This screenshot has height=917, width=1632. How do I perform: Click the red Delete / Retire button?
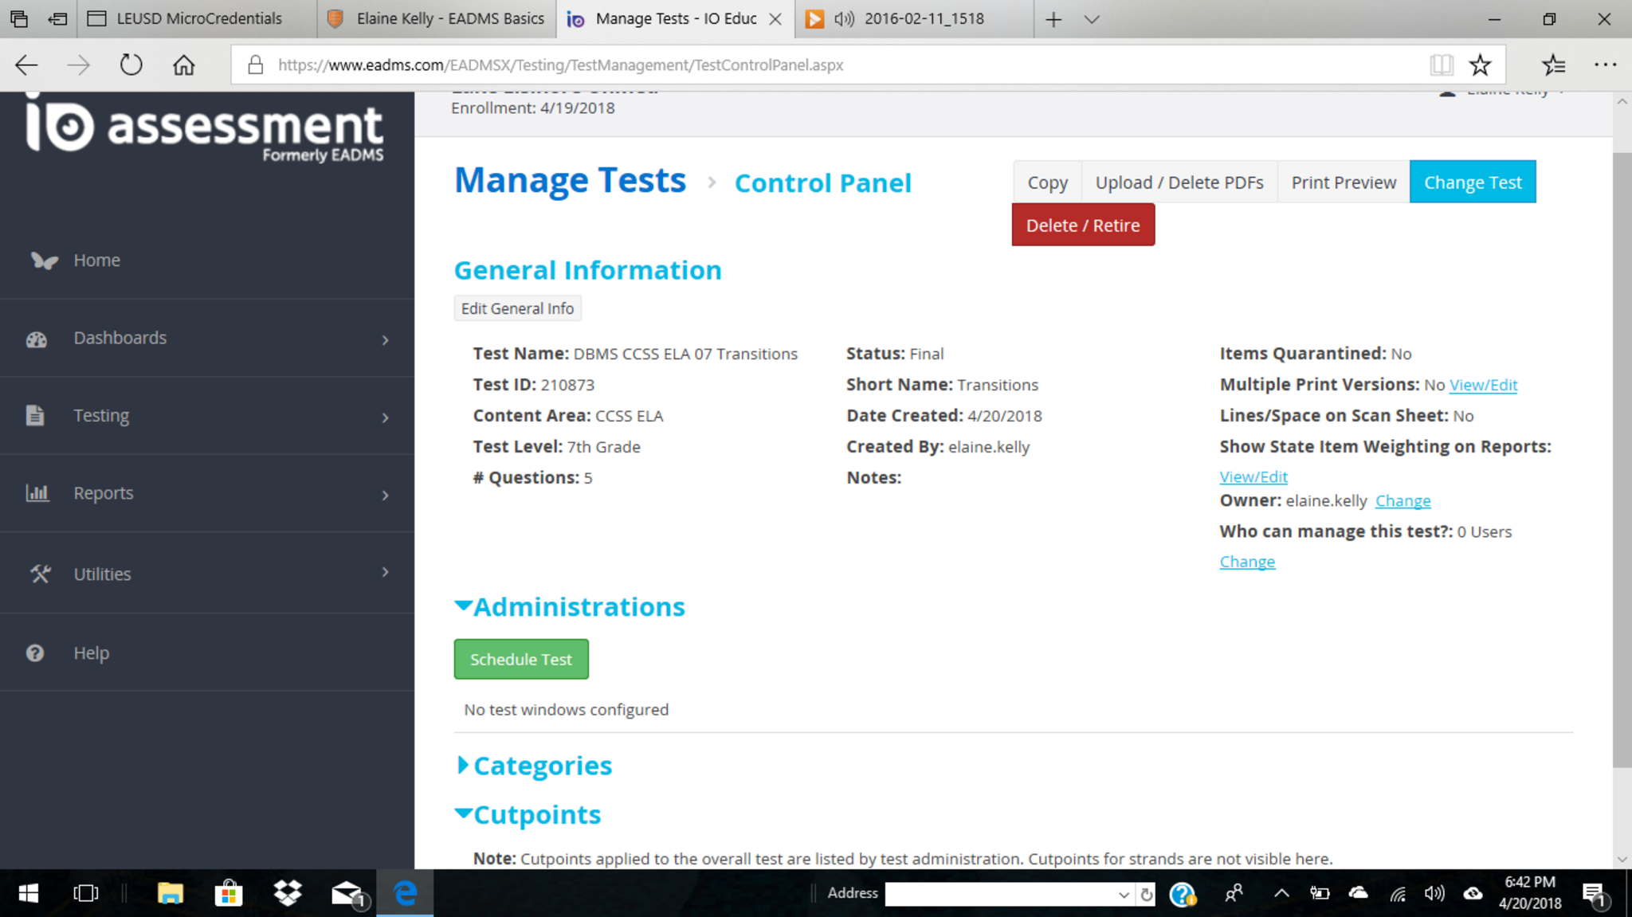tap(1082, 225)
